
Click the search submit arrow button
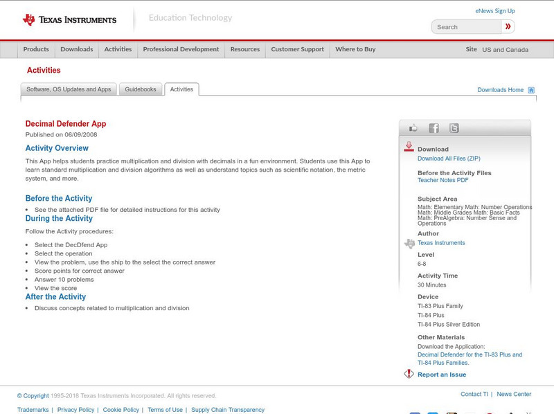pos(508,26)
